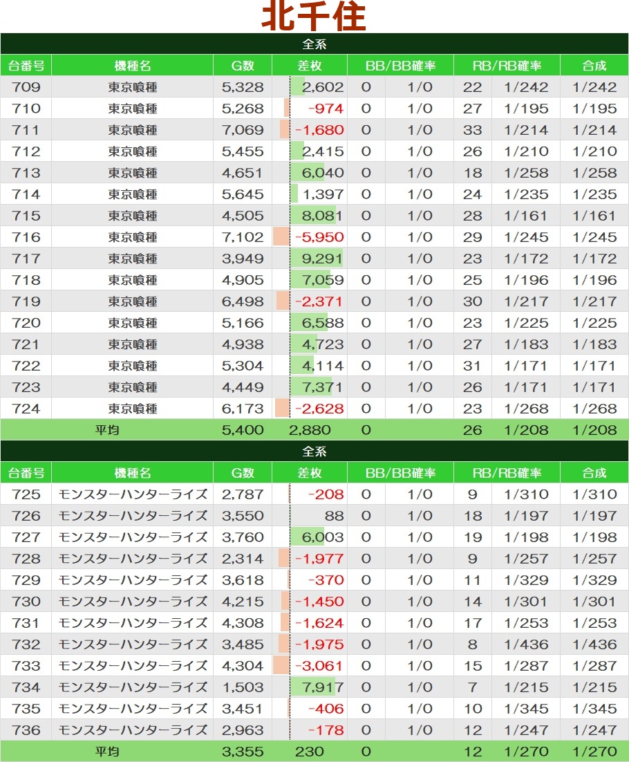Screen dimensions: 629x762
Task: Click RB rate 1/345 for machine 735
Action: [526, 709]
